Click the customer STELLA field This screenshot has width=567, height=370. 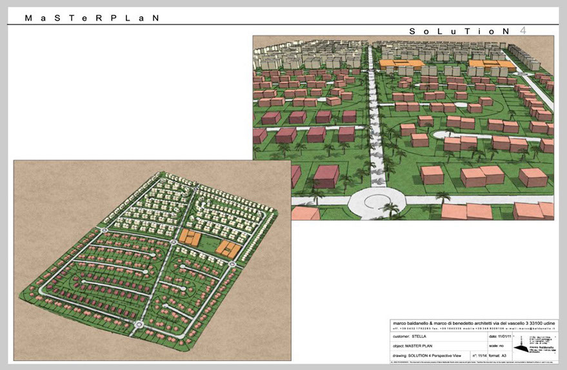coord(412,336)
